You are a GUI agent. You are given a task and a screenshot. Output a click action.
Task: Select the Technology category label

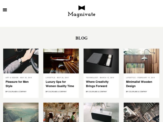click(92, 78)
